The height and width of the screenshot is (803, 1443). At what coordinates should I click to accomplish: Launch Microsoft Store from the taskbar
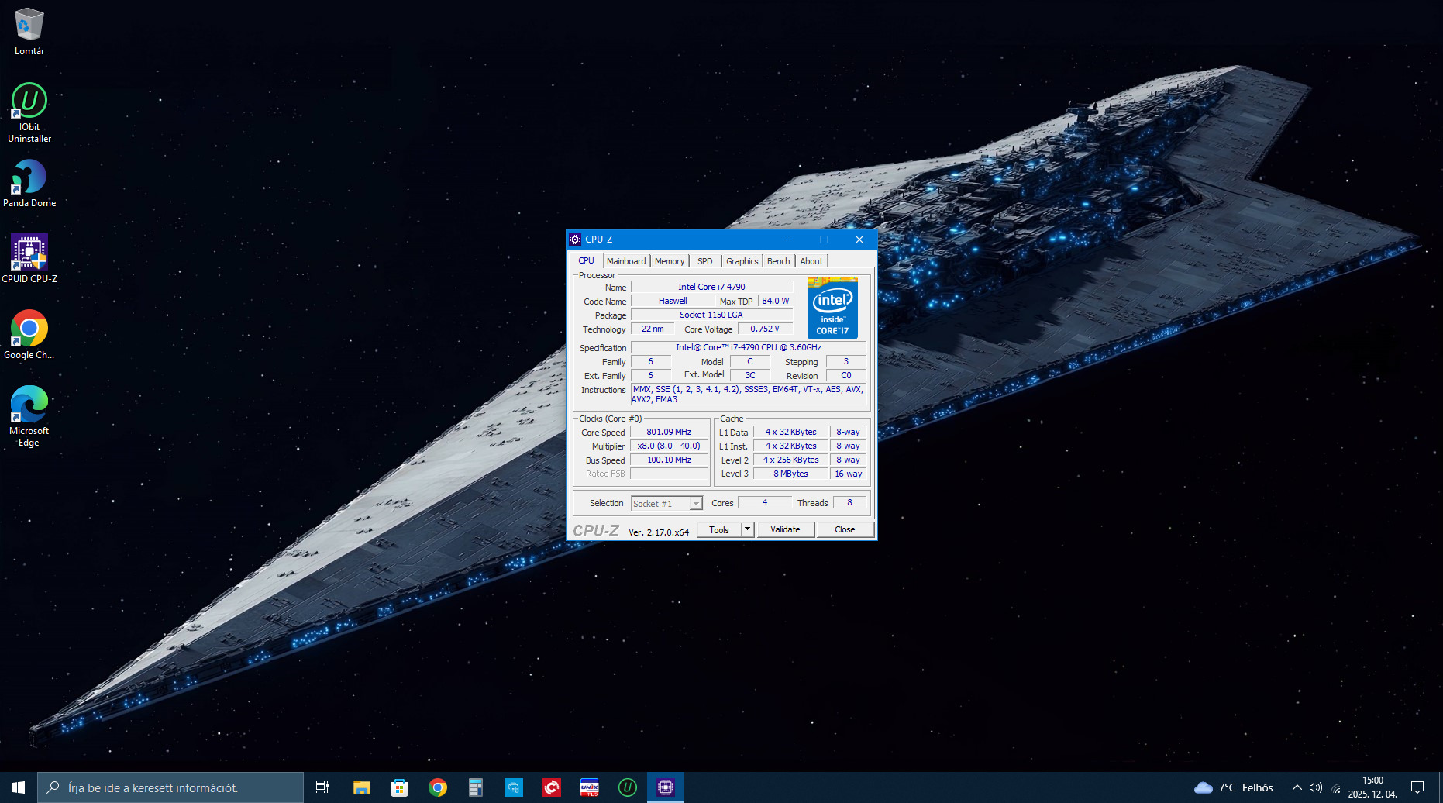click(399, 787)
